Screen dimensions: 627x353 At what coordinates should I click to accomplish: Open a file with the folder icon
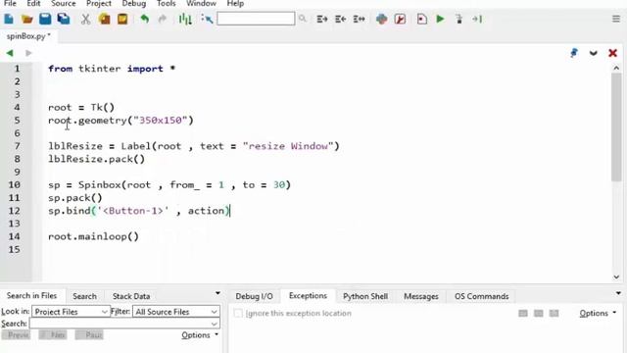pyautogui.click(x=26, y=19)
